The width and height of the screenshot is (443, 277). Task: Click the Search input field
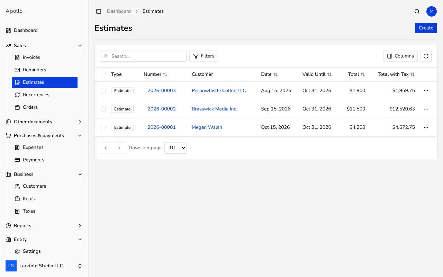[x=143, y=56]
